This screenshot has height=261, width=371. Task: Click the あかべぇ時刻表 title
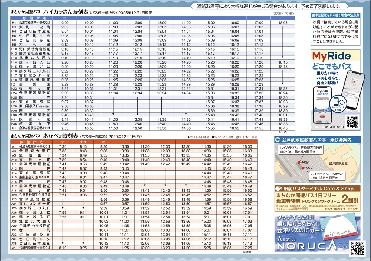(x=60, y=136)
